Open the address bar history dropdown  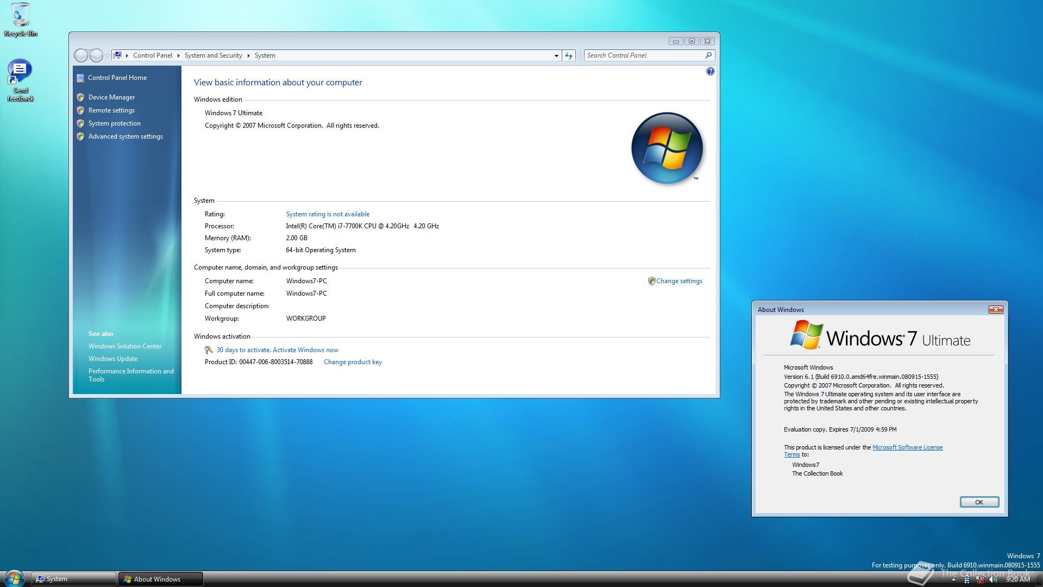(556, 55)
